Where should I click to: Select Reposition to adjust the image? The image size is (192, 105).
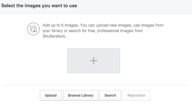point(136,95)
